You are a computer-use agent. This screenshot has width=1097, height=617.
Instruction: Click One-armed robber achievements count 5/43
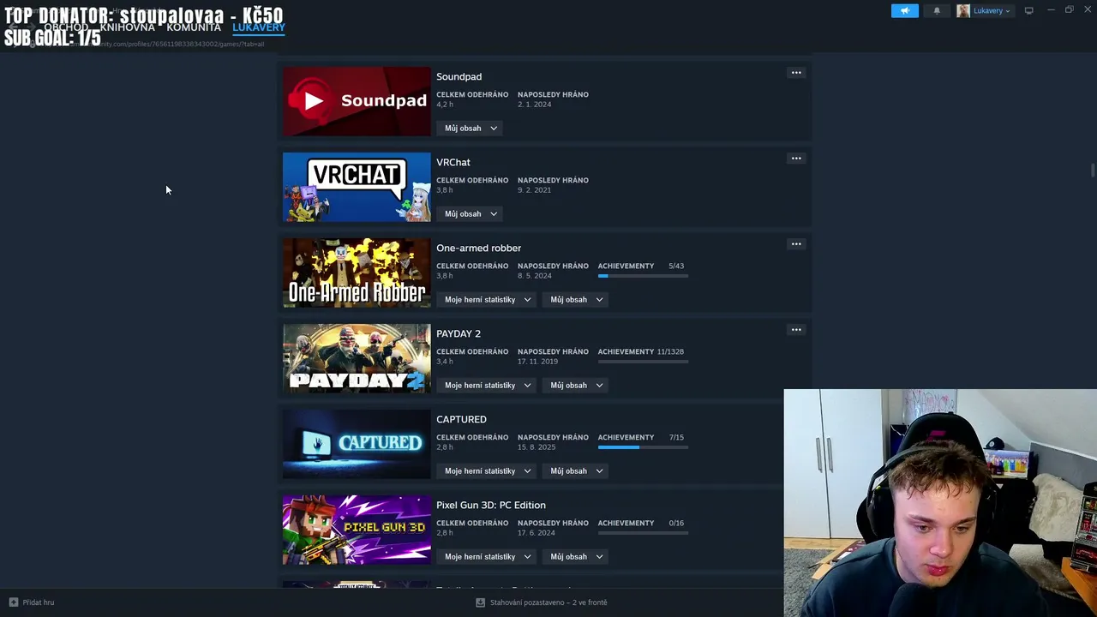676,266
